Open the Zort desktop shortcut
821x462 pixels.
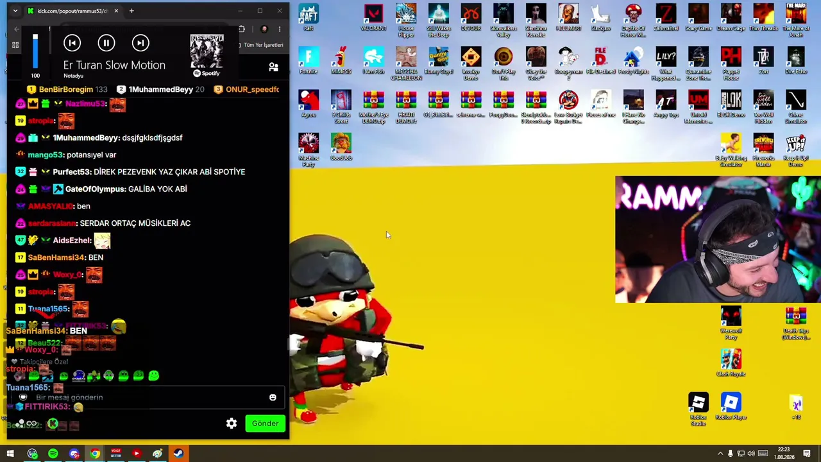(763, 61)
